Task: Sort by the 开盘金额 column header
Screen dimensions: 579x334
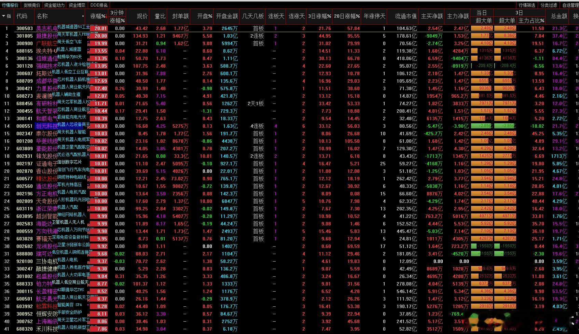Action: (227, 16)
